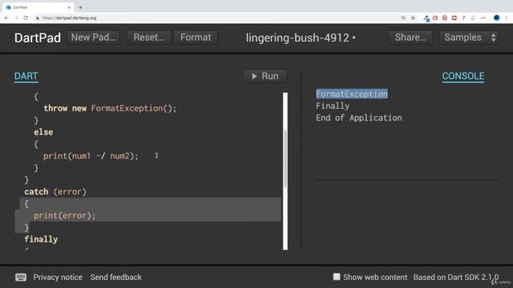Bookmark this page with star icon
Screen dimensions: 513x288
coord(413,18)
